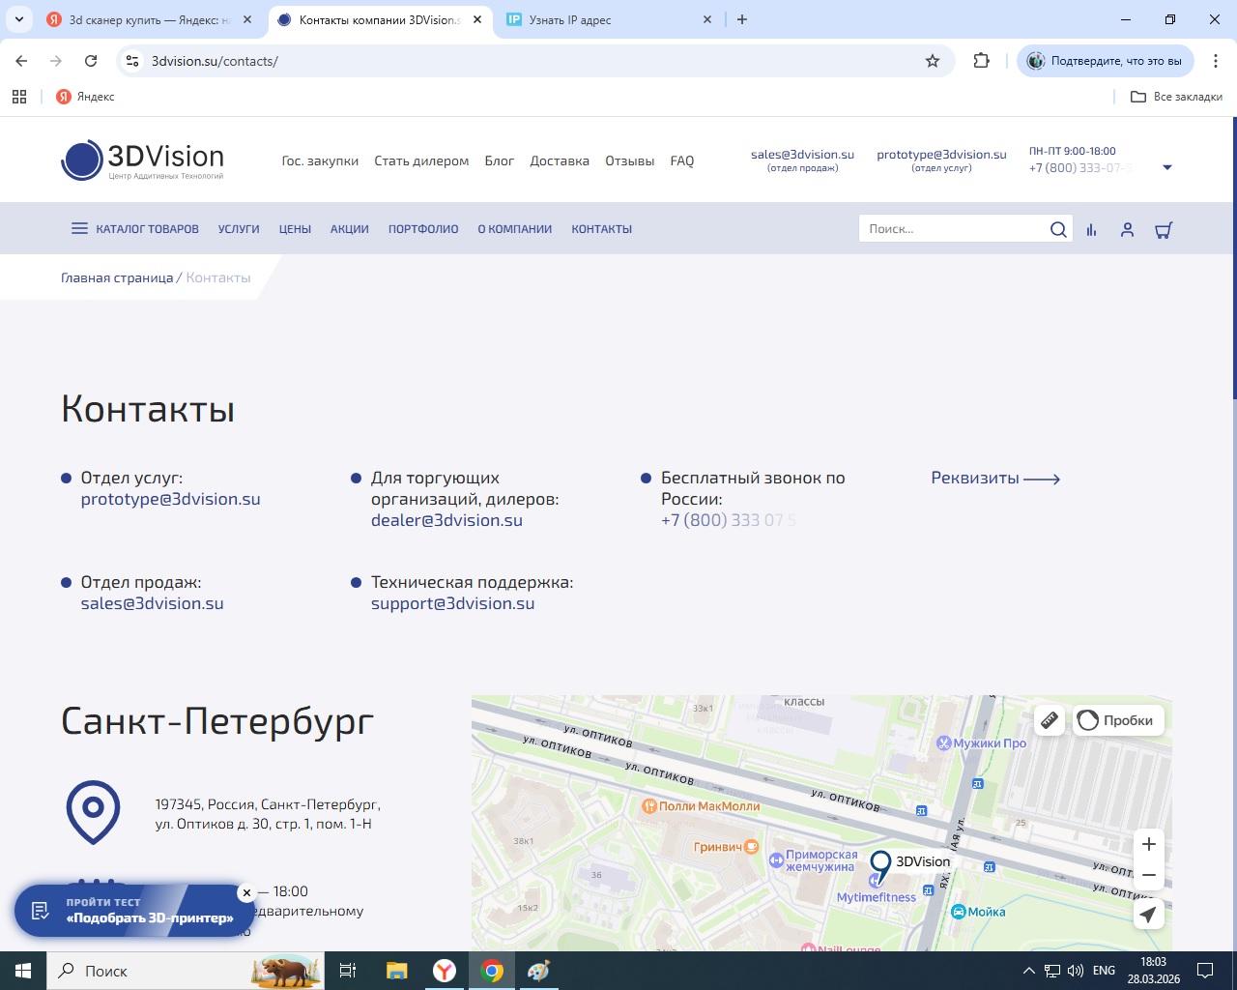Open the shopping cart icon
The width and height of the screenshot is (1237, 990).
click(1164, 230)
